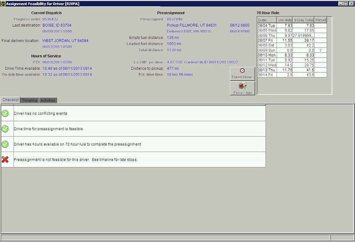Click the Y reset cell for 06/09 Sun
The image size is (355, 242).
coord(320,50)
